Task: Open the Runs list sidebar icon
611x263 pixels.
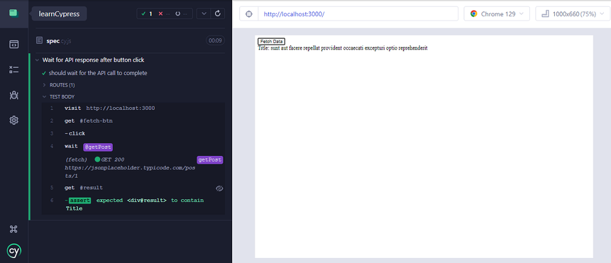Action: (14, 70)
